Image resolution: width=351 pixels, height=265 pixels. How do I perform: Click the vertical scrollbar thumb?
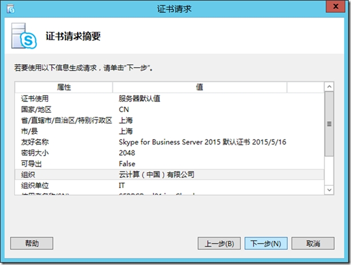point(329,124)
